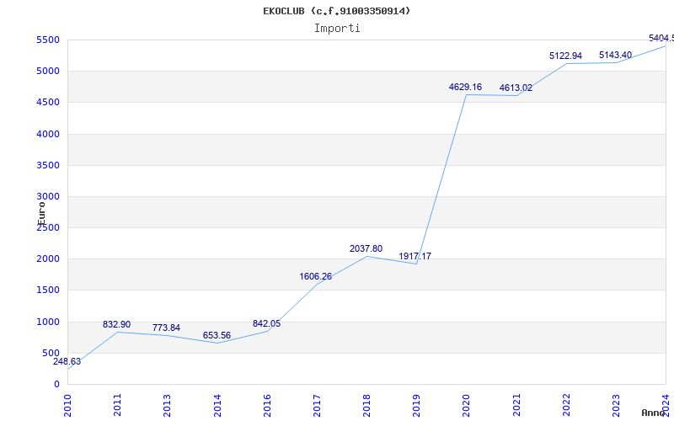Click the data label 5143.40
Screen dimensions: 674x421
coord(616,55)
